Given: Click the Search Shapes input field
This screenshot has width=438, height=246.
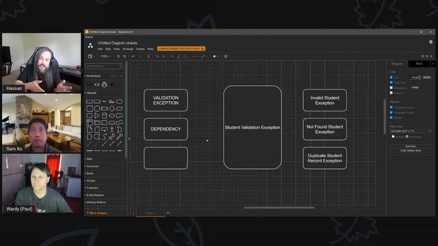Looking at the screenshot, I should coord(104,66).
